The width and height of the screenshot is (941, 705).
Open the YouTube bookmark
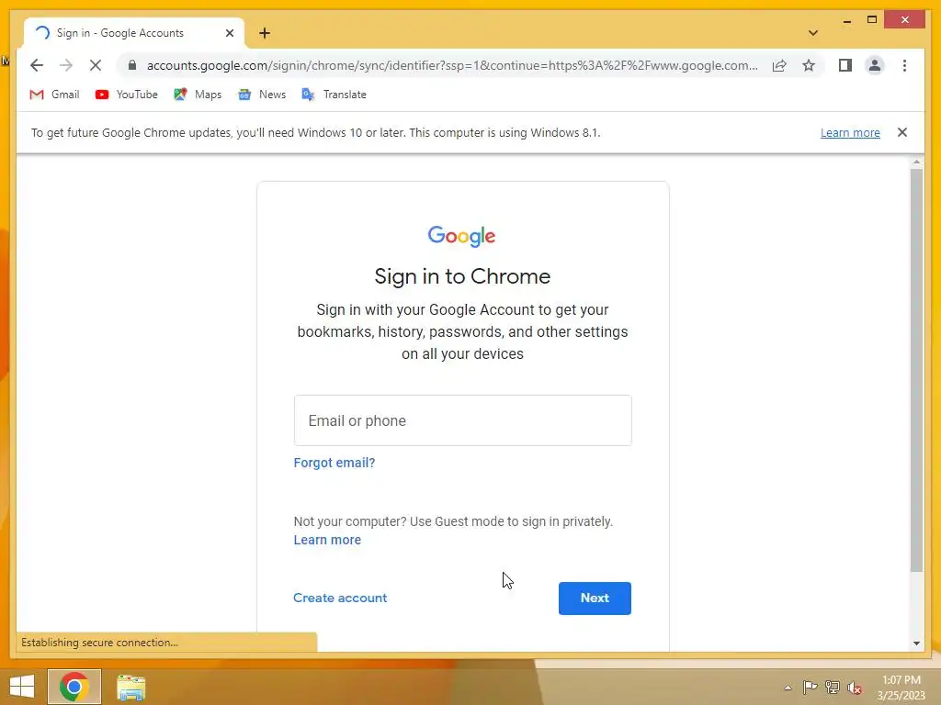pyautogui.click(x=127, y=95)
